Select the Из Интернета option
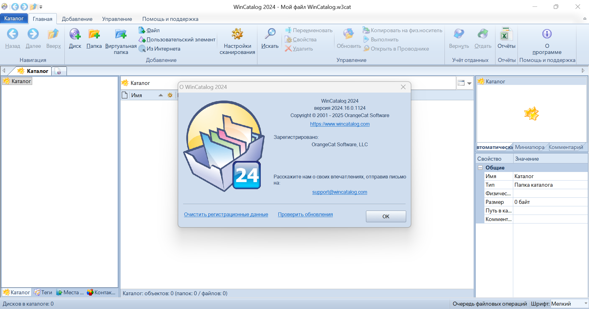 click(160, 49)
